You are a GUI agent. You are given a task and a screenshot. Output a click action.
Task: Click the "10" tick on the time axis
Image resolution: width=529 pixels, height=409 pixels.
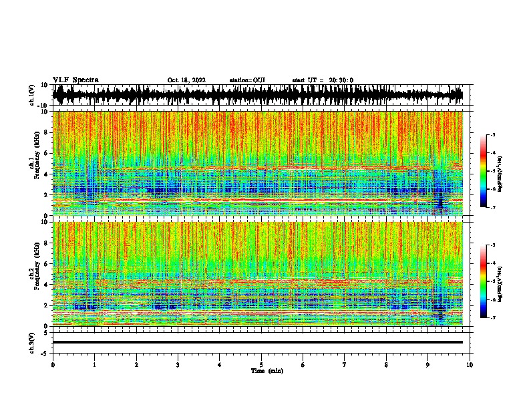click(x=470, y=365)
